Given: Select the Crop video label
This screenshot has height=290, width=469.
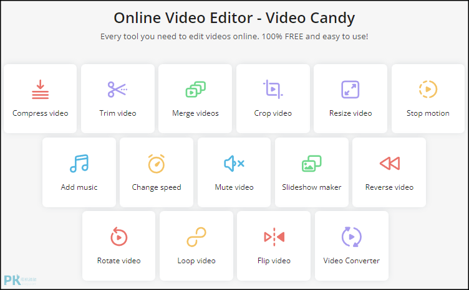Looking at the screenshot, I should click(x=273, y=113).
